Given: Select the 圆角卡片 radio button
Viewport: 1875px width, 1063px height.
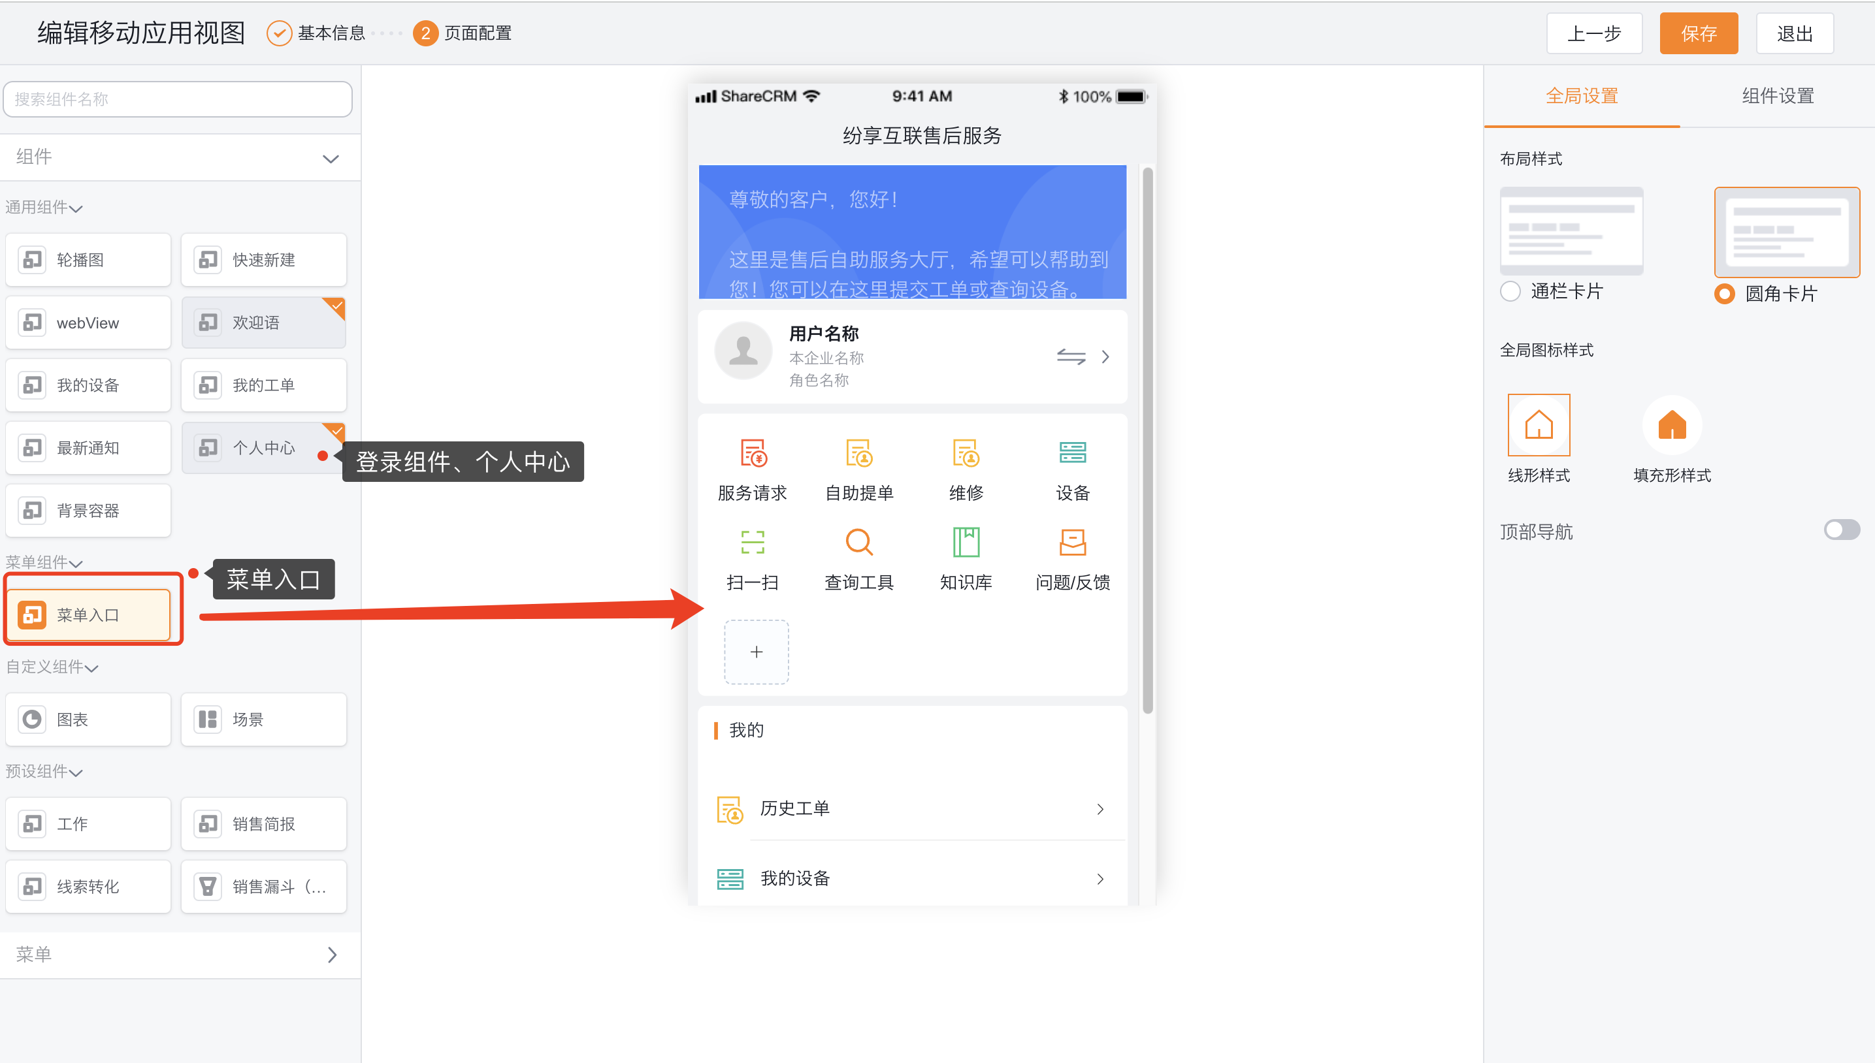Looking at the screenshot, I should (1725, 294).
